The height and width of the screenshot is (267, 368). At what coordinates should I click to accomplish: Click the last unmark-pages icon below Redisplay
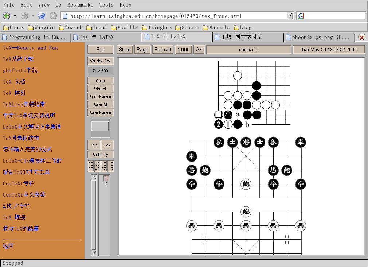110,166
